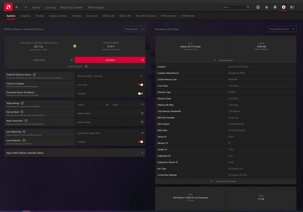Viewport: 303px width, 212px height.
Task: Switch to the Graphics tab
Action: [25, 16]
